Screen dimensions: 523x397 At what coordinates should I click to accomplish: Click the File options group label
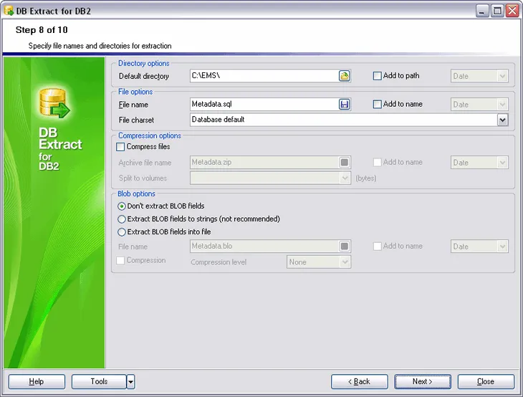[x=135, y=92]
